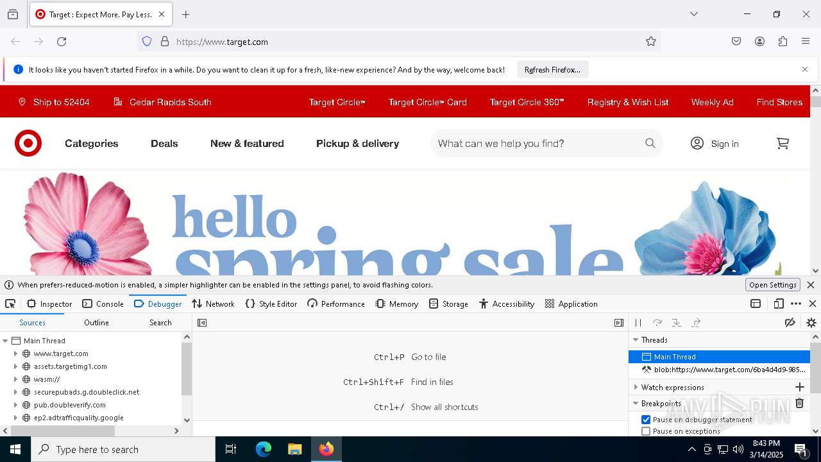The height and width of the screenshot is (462, 821).
Task: Switch to the Console panel
Action: (x=103, y=304)
